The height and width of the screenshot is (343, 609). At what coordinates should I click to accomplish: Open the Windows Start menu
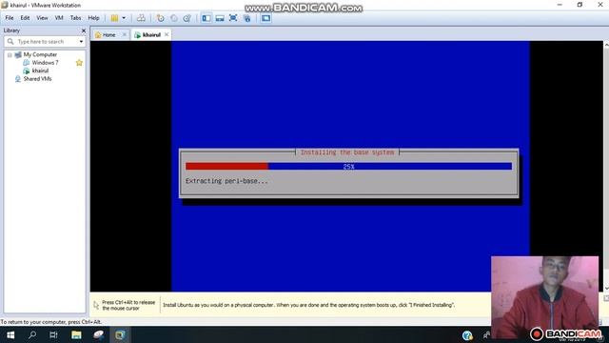10,334
